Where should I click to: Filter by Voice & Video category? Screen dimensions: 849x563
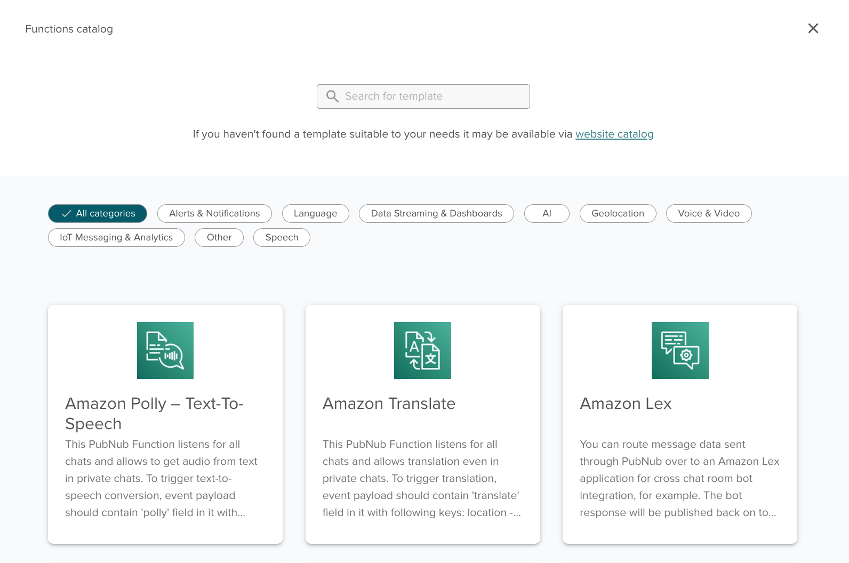pyautogui.click(x=709, y=213)
